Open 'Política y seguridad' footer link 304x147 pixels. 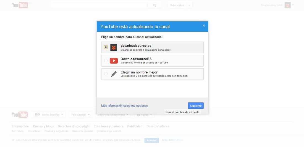[56, 131]
